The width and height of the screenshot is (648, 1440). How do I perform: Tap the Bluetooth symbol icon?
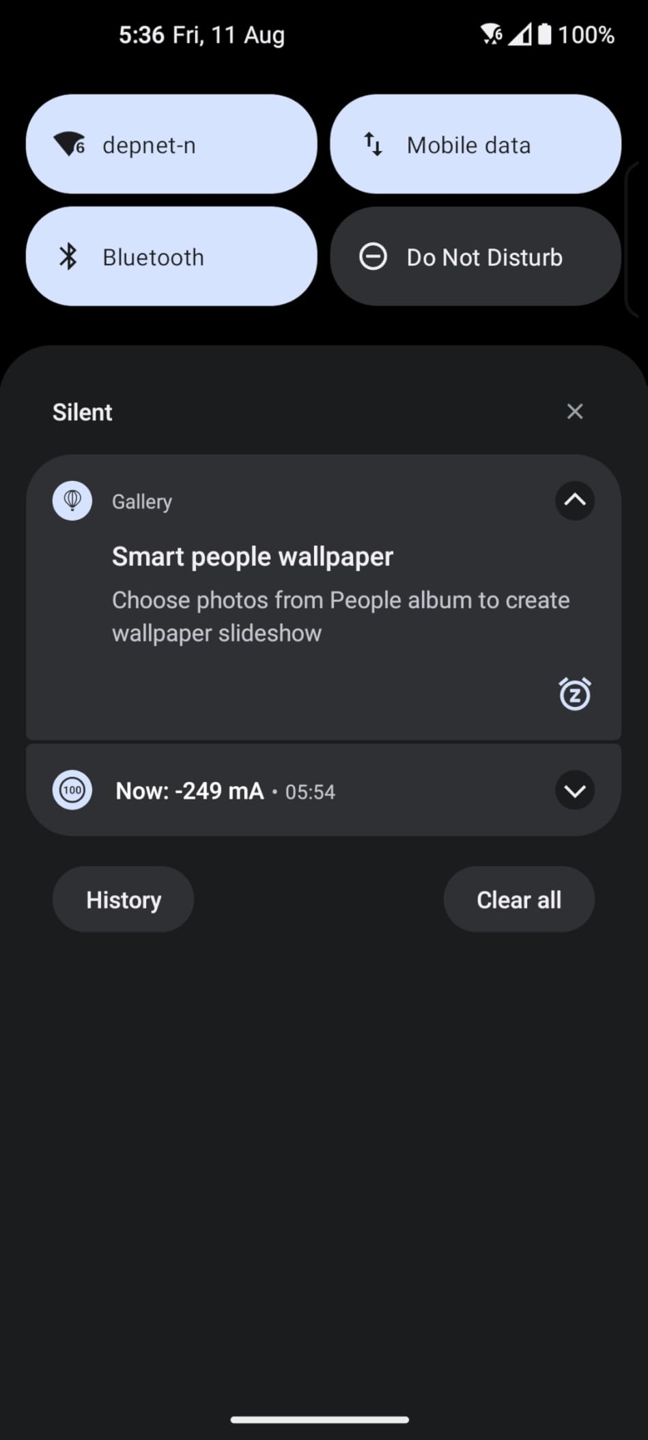68,257
